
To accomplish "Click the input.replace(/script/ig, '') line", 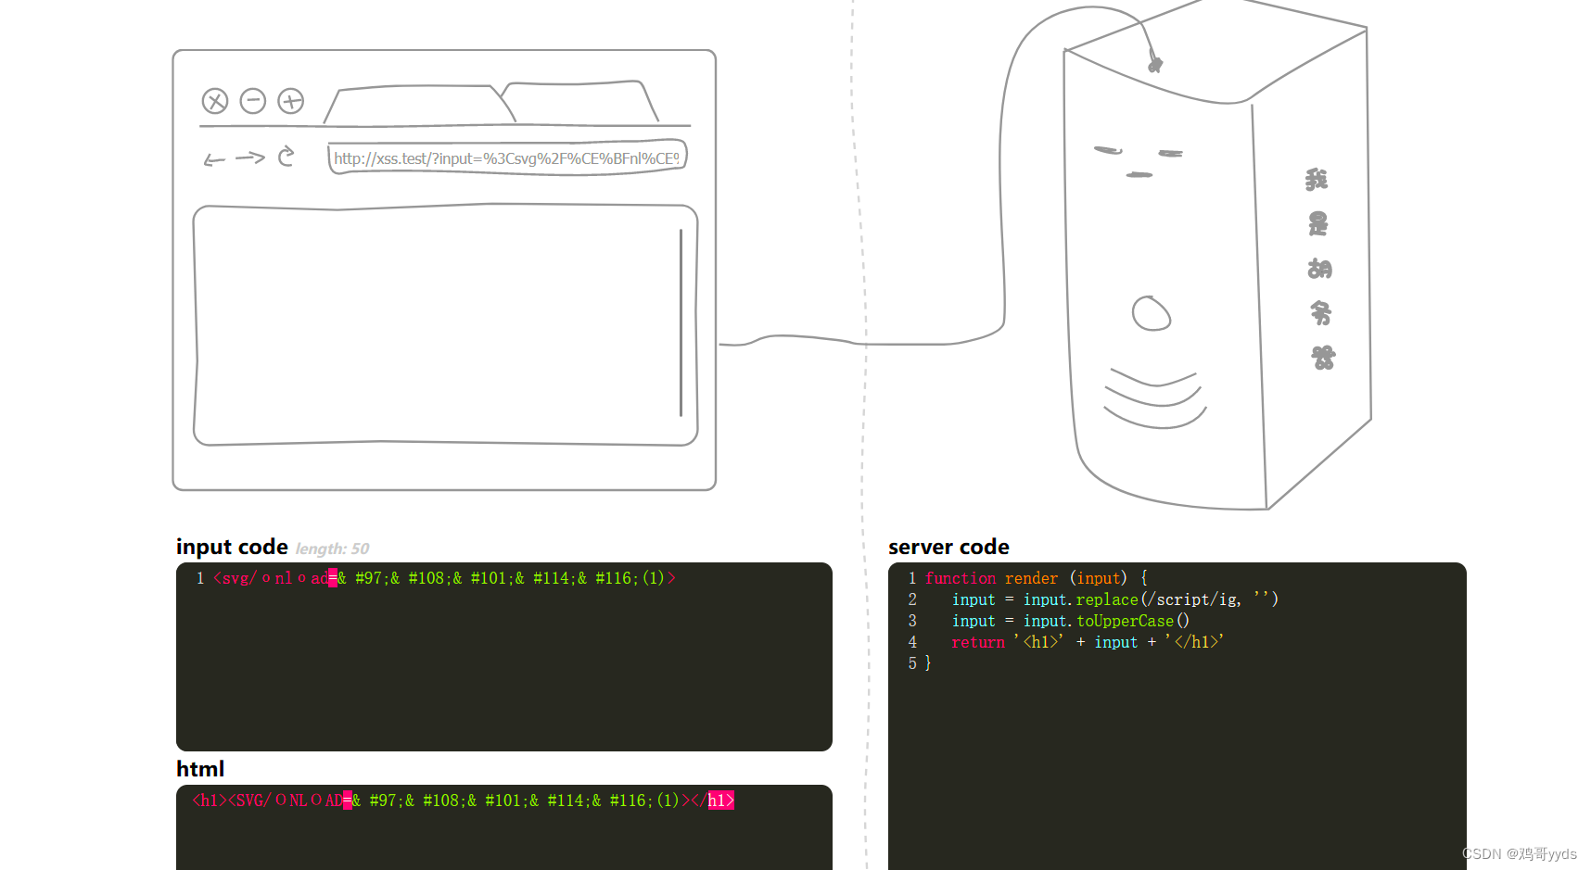I will pos(1114,599).
